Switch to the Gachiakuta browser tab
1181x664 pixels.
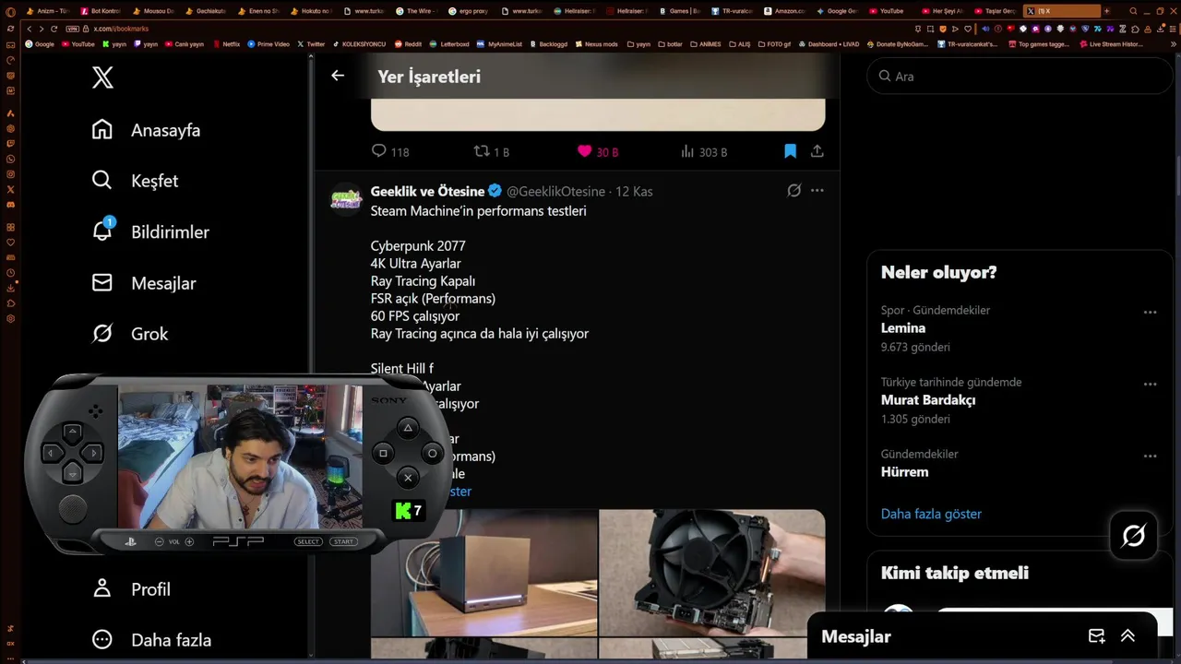[x=205, y=11]
